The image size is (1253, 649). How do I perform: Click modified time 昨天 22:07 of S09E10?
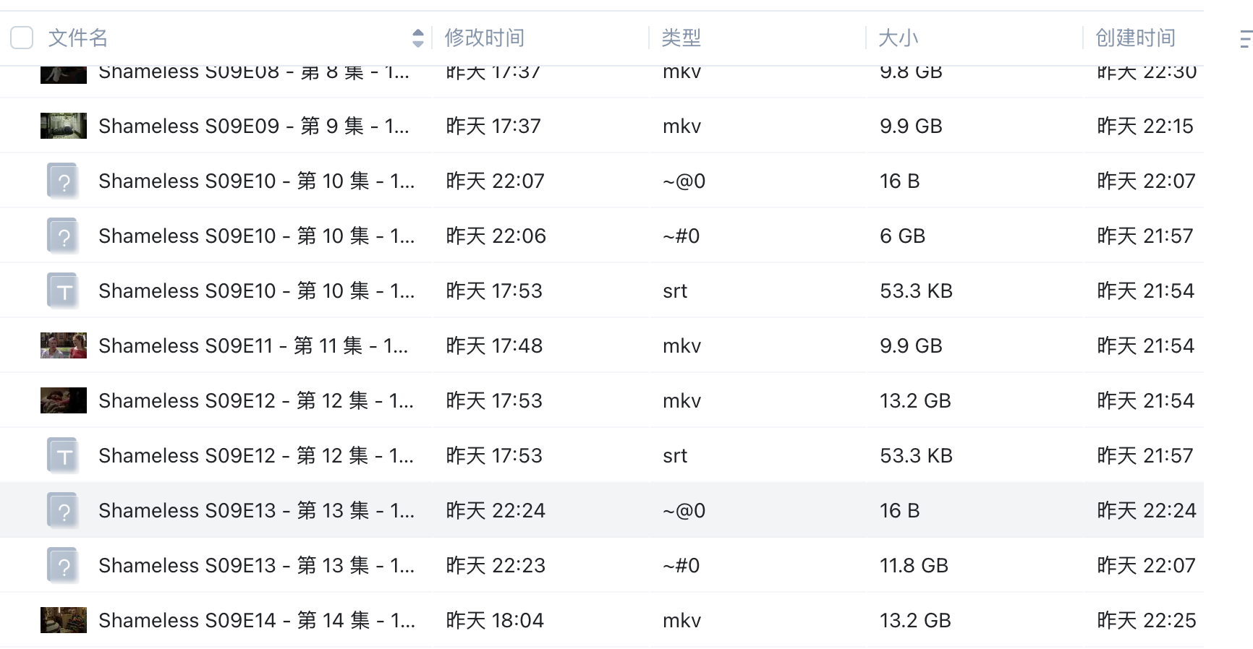click(x=495, y=181)
